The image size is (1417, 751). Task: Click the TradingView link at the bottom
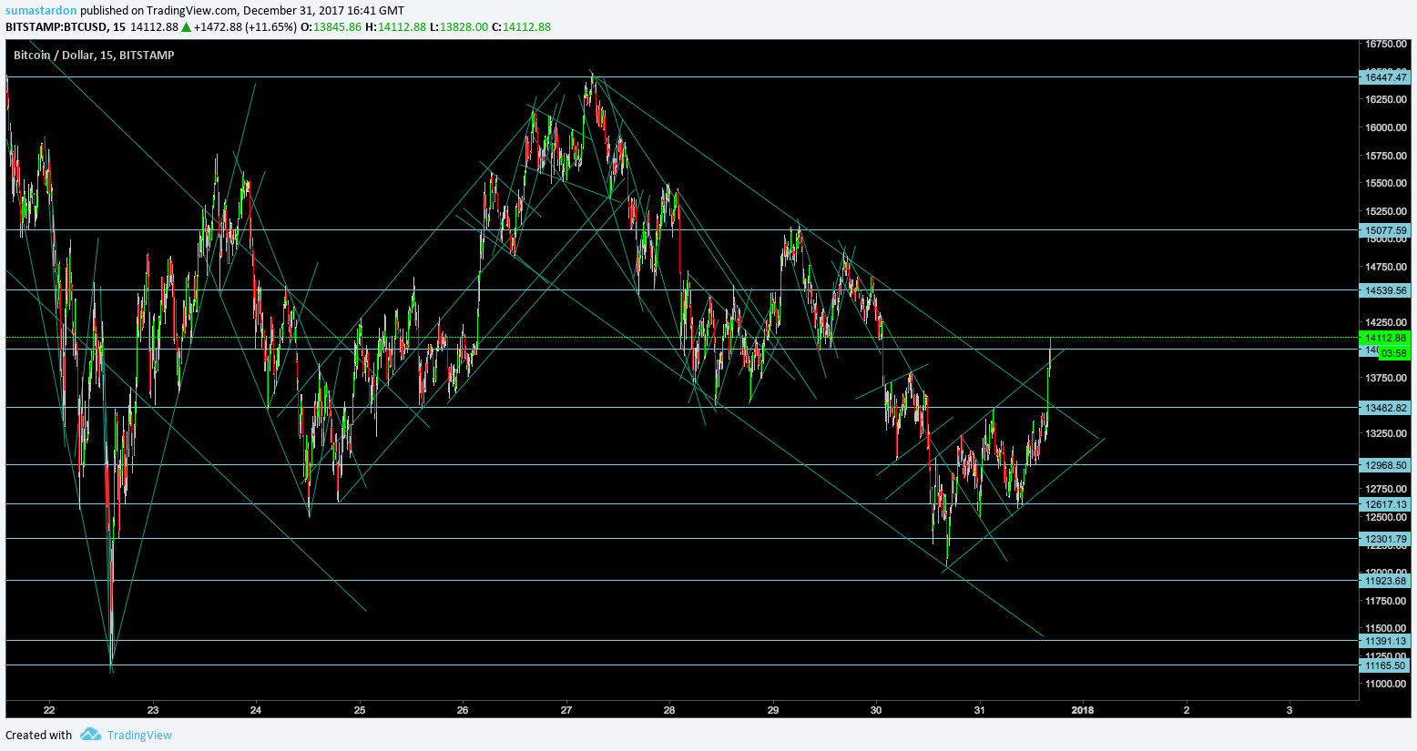[139, 736]
